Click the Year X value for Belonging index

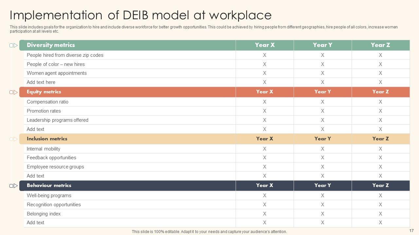tap(264, 214)
